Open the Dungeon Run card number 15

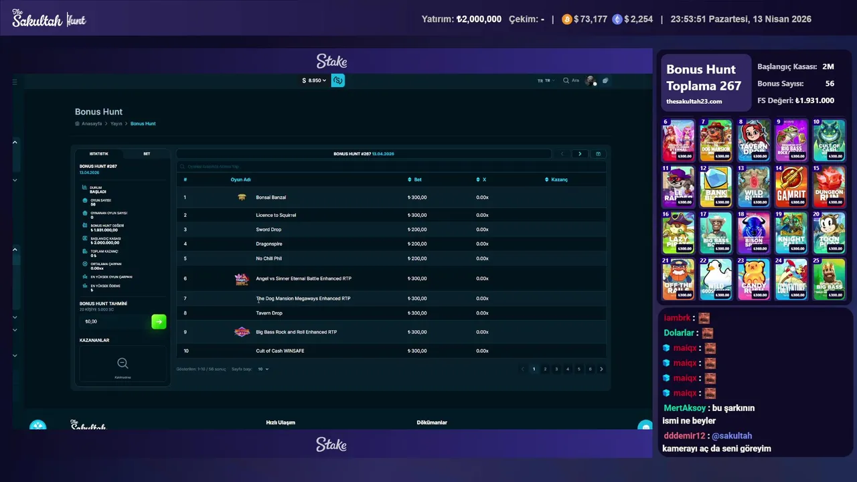tap(830, 187)
